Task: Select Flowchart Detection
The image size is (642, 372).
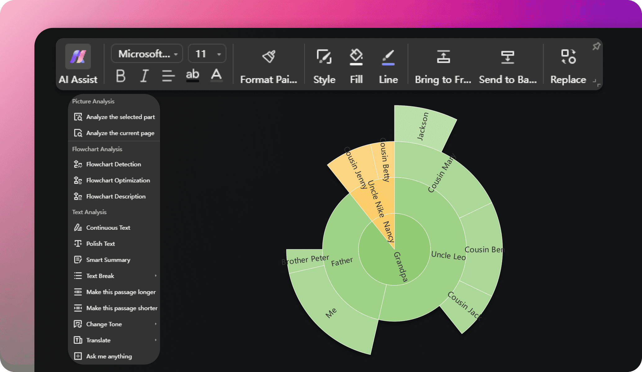Action: 114,164
